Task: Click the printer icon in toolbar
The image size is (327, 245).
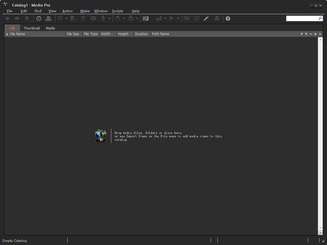Action: coord(217,18)
